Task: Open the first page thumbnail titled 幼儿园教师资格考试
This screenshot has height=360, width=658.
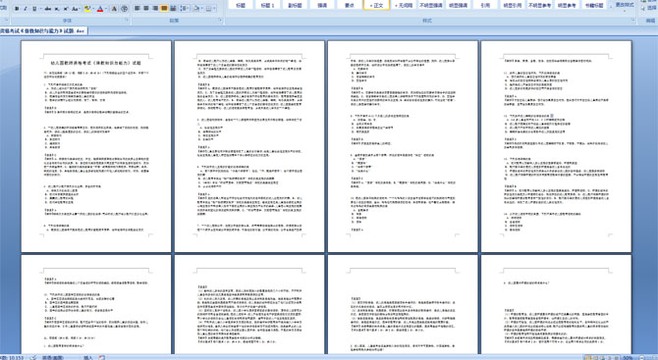Action: [96, 146]
